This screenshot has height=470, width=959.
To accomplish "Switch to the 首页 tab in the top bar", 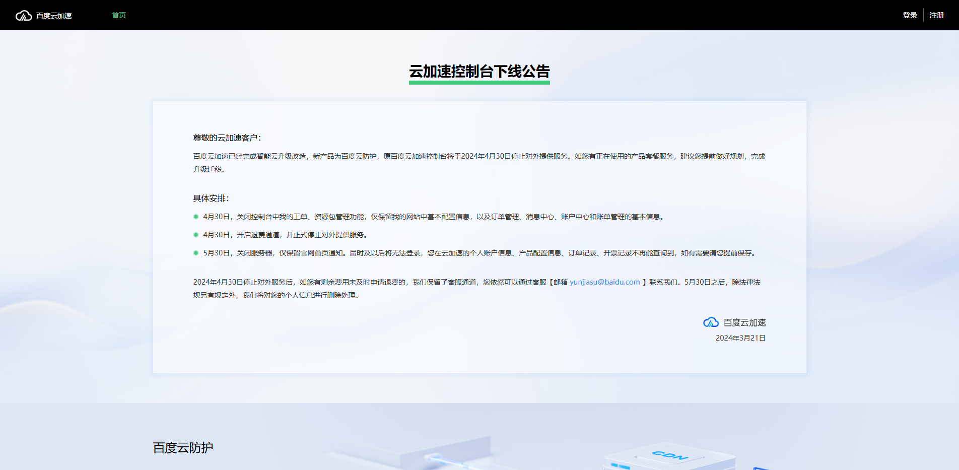I will [x=119, y=15].
